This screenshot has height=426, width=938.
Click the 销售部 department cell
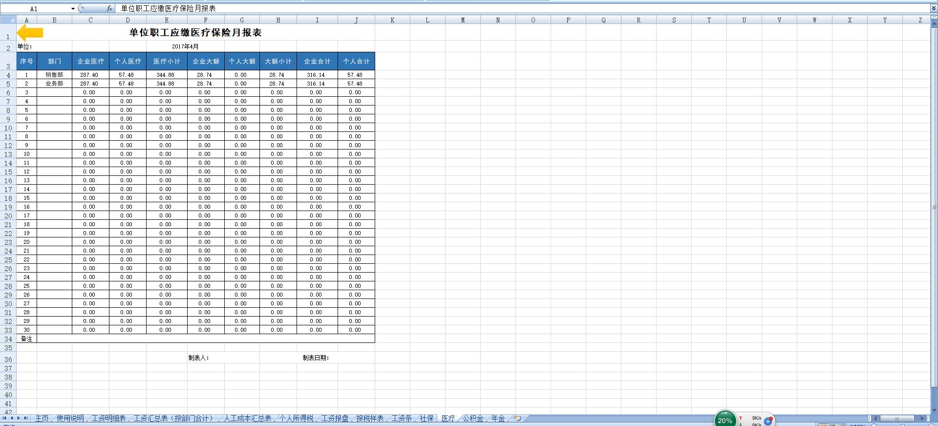(x=54, y=75)
